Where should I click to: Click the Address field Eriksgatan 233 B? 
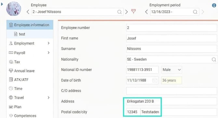tap(171, 101)
